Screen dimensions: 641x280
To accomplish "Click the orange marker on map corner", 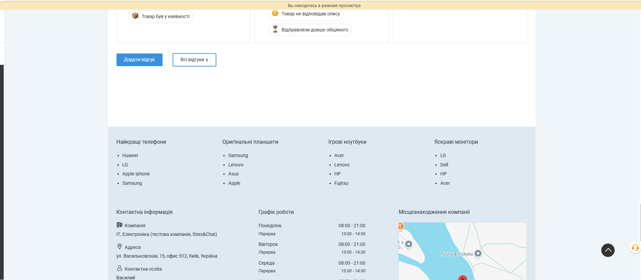I will click(x=400, y=227).
